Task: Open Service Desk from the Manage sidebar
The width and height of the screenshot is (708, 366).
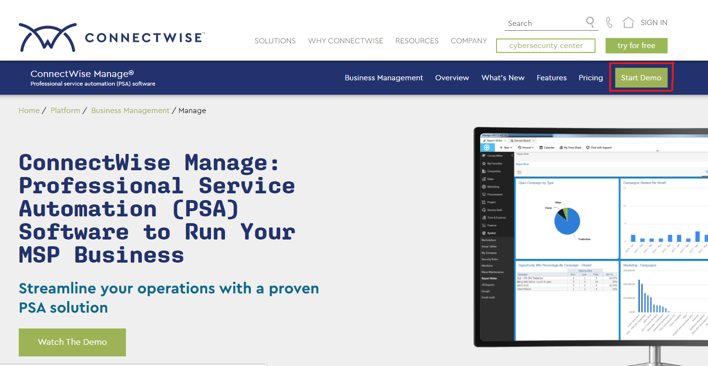Action: coord(484,210)
